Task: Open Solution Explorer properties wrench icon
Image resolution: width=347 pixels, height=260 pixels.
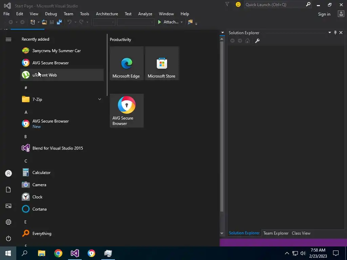Action: pos(257,41)
